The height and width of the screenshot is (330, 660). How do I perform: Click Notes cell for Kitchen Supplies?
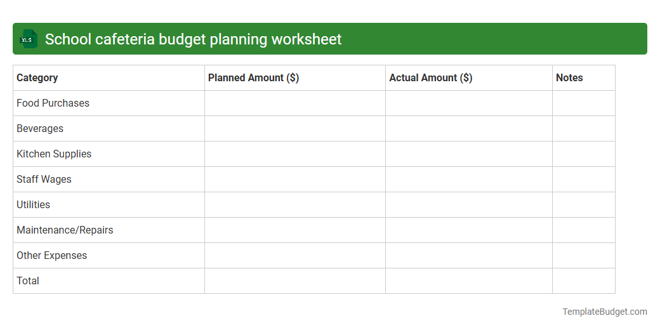[584, 154]
